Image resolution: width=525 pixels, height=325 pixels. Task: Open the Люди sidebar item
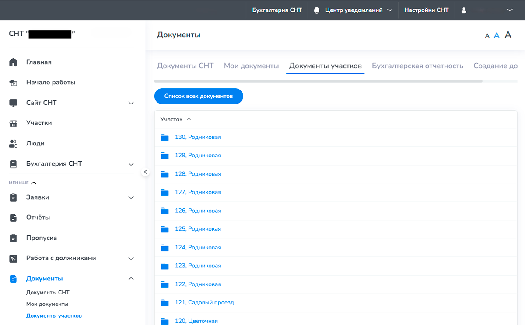[x=35, y=143]
